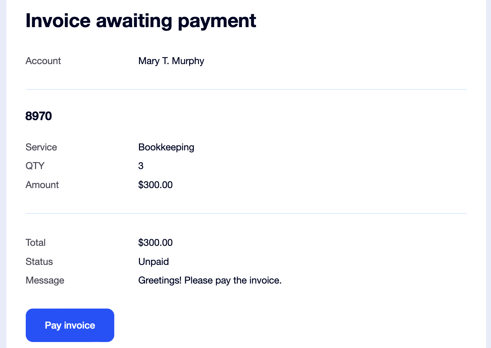The width and height of the screenshot is (491, 348).
Task: Click the Message label
Action: 45,280
